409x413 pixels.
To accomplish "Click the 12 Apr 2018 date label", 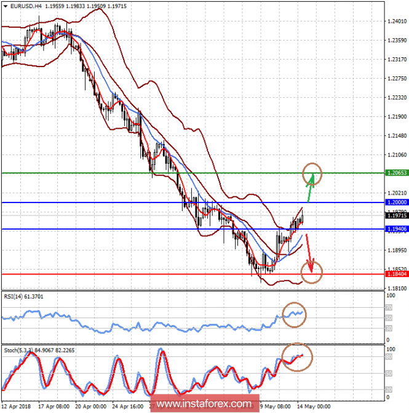I will point(16,406).
